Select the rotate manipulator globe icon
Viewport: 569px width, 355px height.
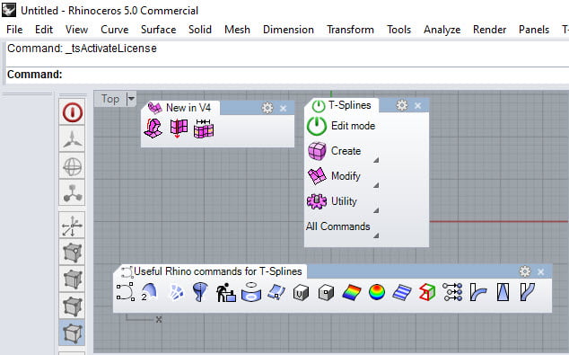click(72, 166)
